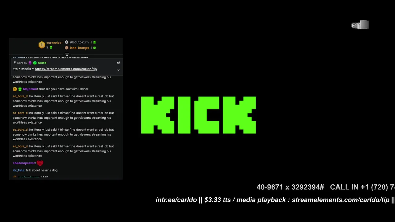Click the green KICK logo
The image size is (395, 222).
198,115
